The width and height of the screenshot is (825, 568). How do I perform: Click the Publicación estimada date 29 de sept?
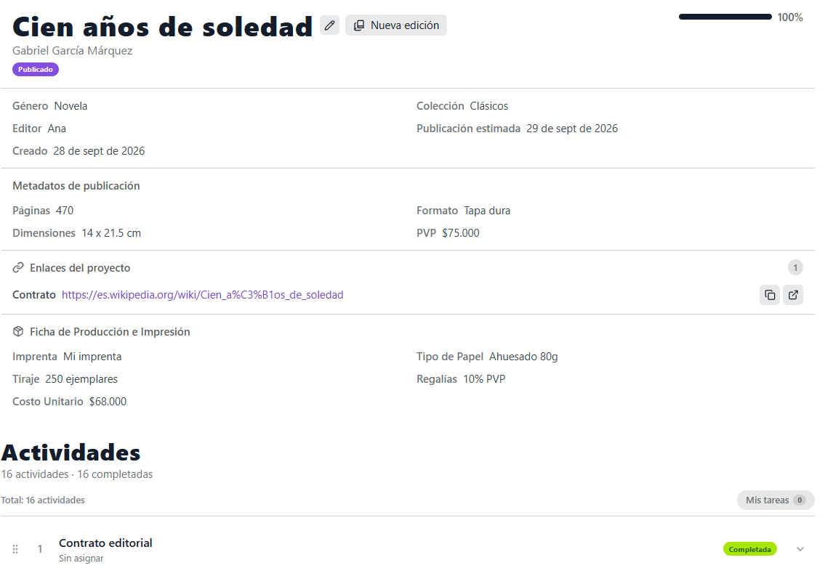coord(572,129)
